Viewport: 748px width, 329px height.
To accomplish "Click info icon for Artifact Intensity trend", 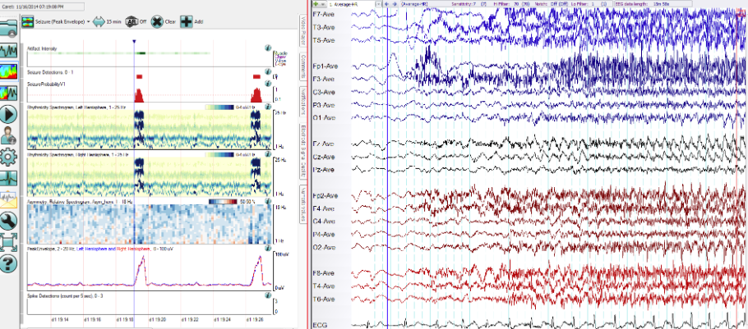I will (269, 49).
